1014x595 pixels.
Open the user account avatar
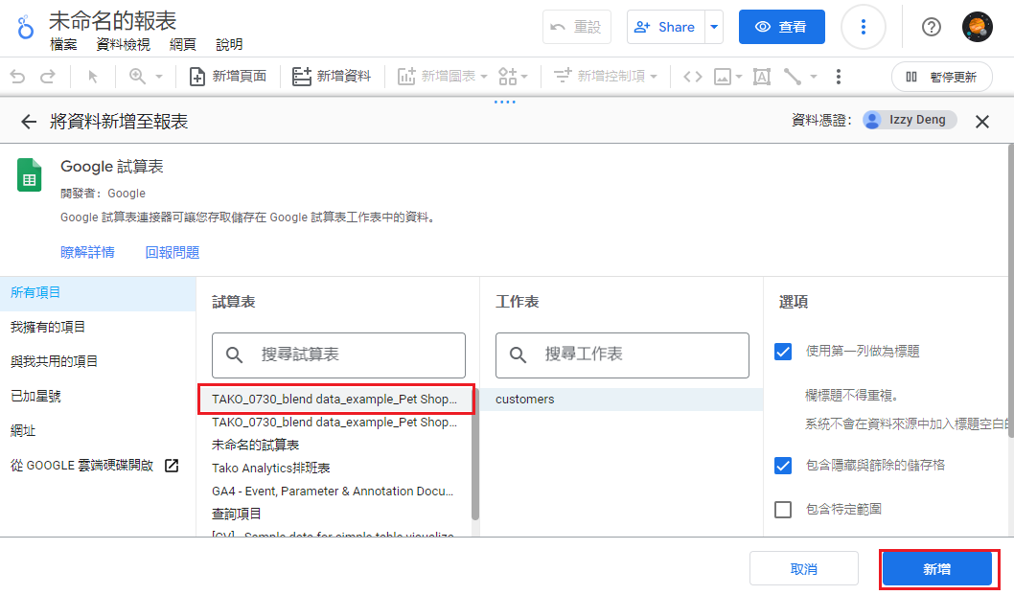pos(978,27)
